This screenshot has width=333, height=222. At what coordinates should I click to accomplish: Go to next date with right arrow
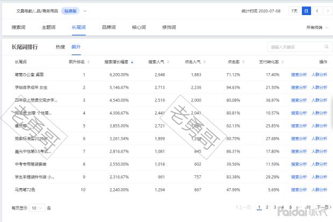[328, 11]
